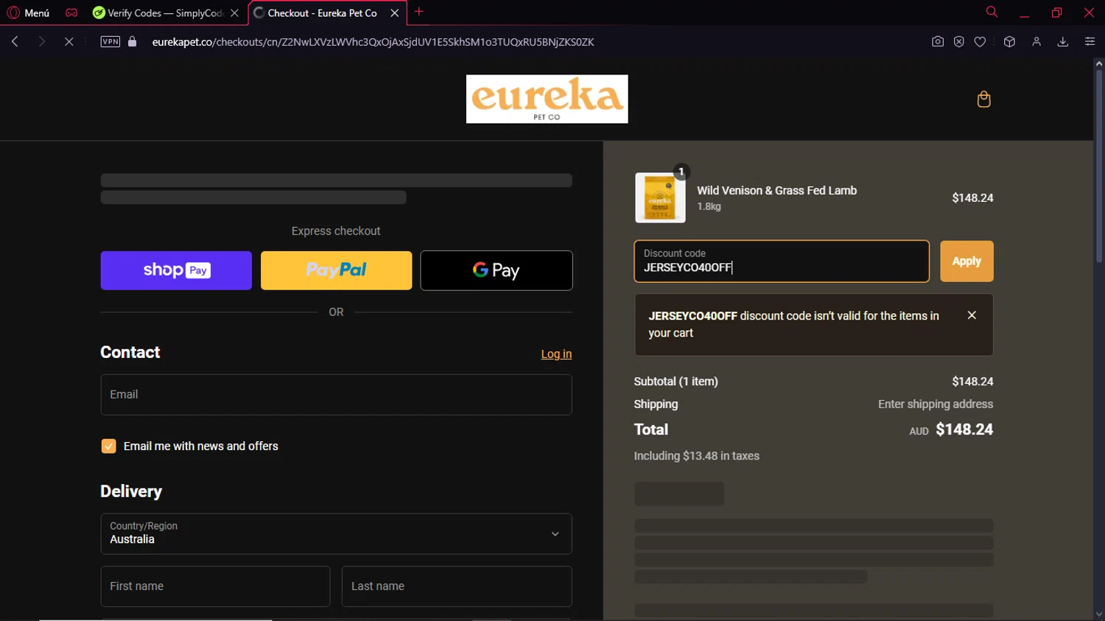1105x621 pixels.
Task: Open the GX Corner gamepad icon
Action: pyautogui.click(x=71, y=13)
